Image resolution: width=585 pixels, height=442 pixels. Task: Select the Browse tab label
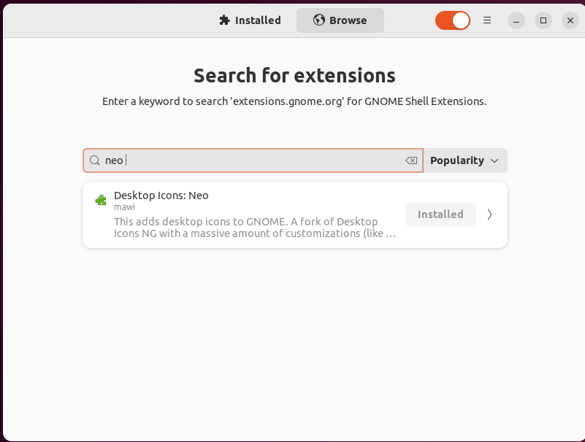pyautogui.click(x=348, y=20)
